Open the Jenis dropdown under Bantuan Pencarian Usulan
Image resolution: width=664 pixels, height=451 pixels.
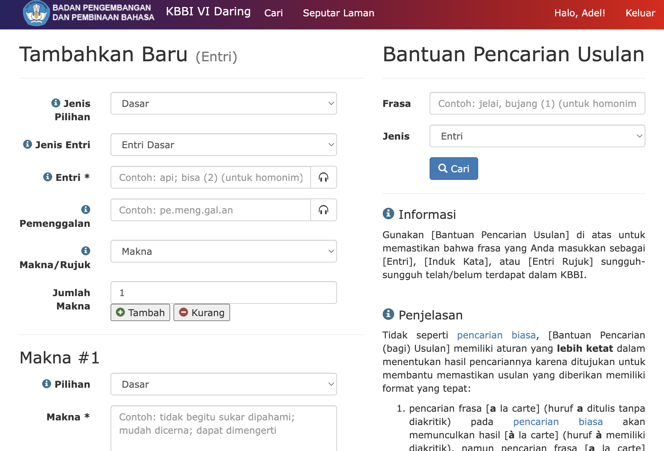537,136
